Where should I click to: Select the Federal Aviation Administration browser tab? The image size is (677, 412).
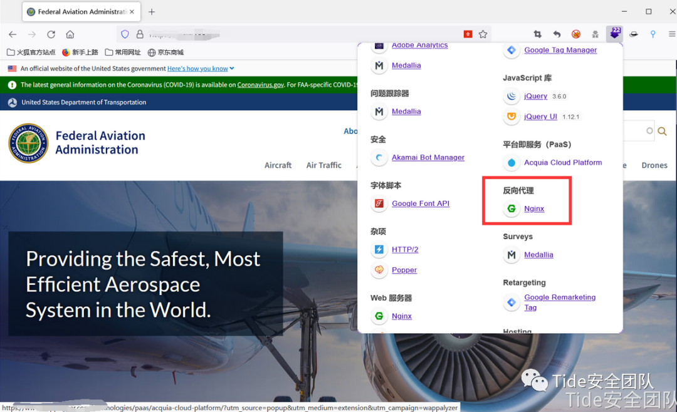coord(81,12)
